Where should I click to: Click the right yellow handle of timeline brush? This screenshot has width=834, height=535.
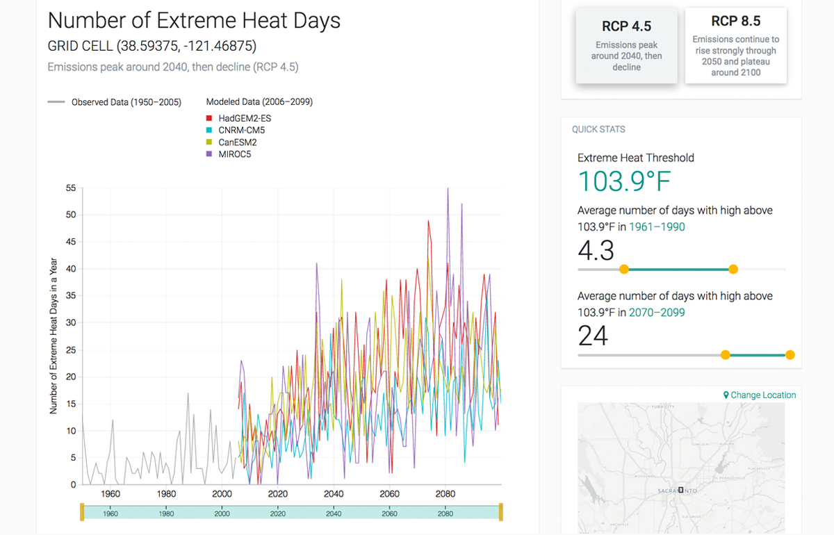click(x=500, y=513)
